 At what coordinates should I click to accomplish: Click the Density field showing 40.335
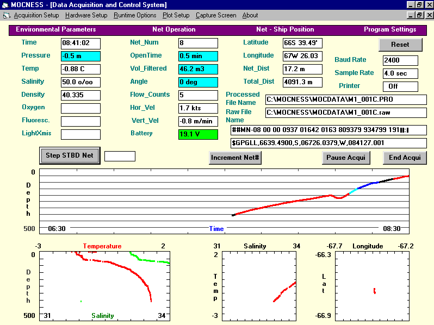click(80, 95)
